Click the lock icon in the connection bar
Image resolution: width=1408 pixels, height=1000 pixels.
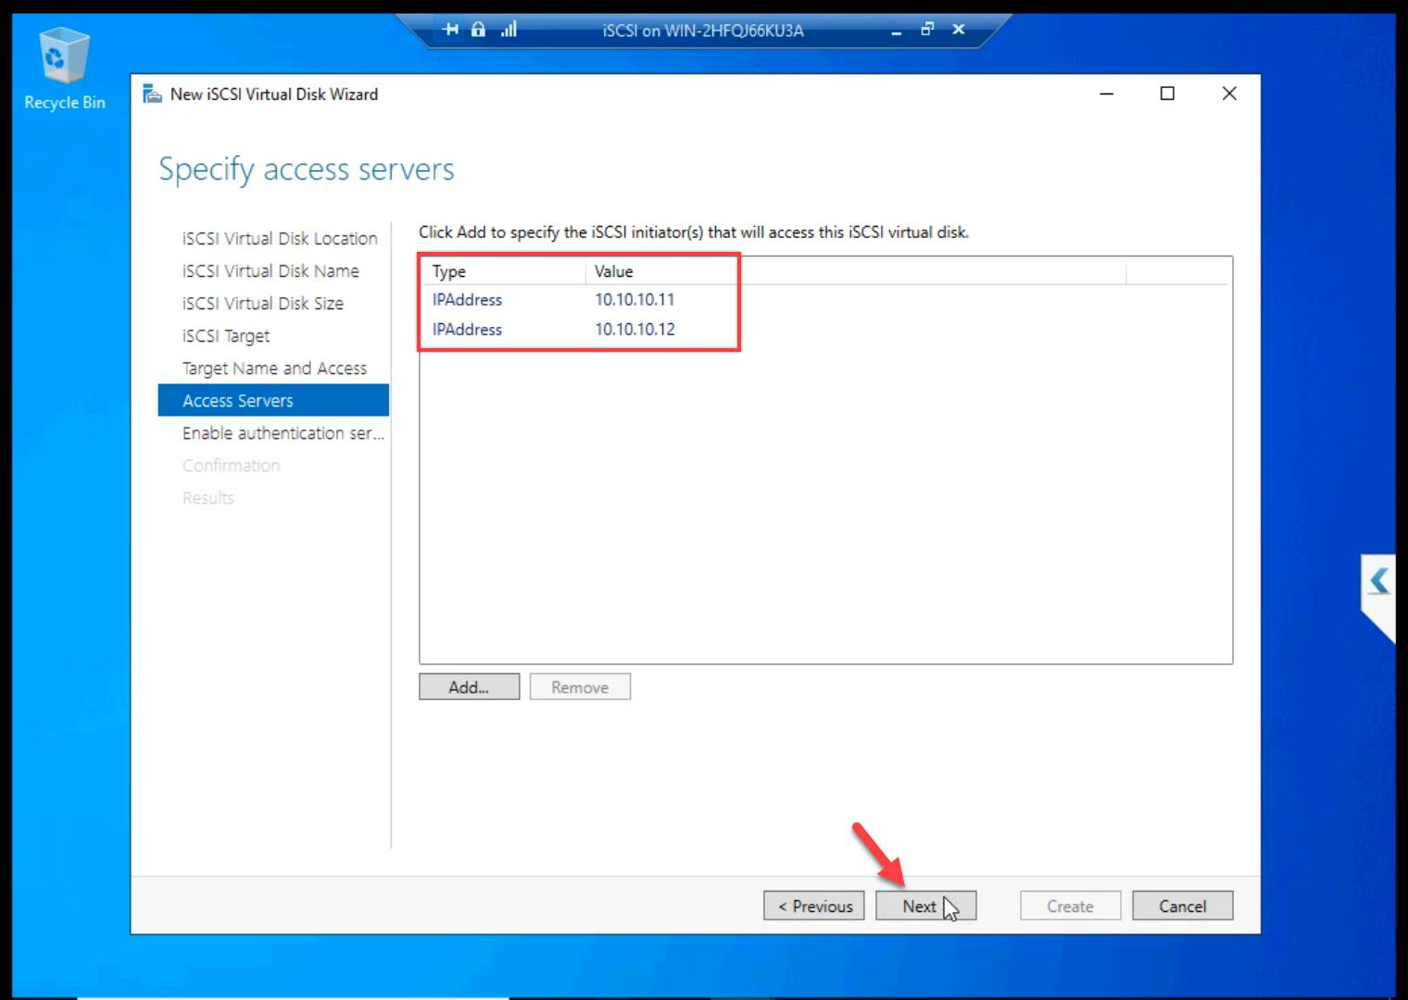(x=478, y=30)
